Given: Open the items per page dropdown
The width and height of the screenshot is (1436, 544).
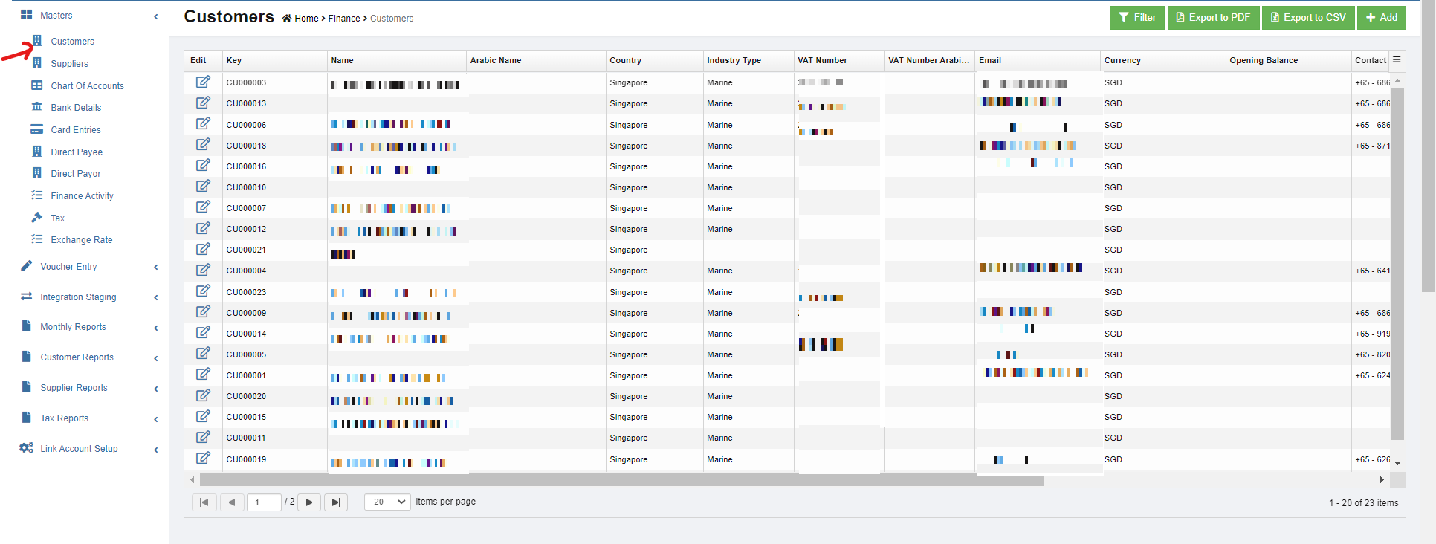Looking at the screenshot, I should pyautogui.click(x=387, y=502).
